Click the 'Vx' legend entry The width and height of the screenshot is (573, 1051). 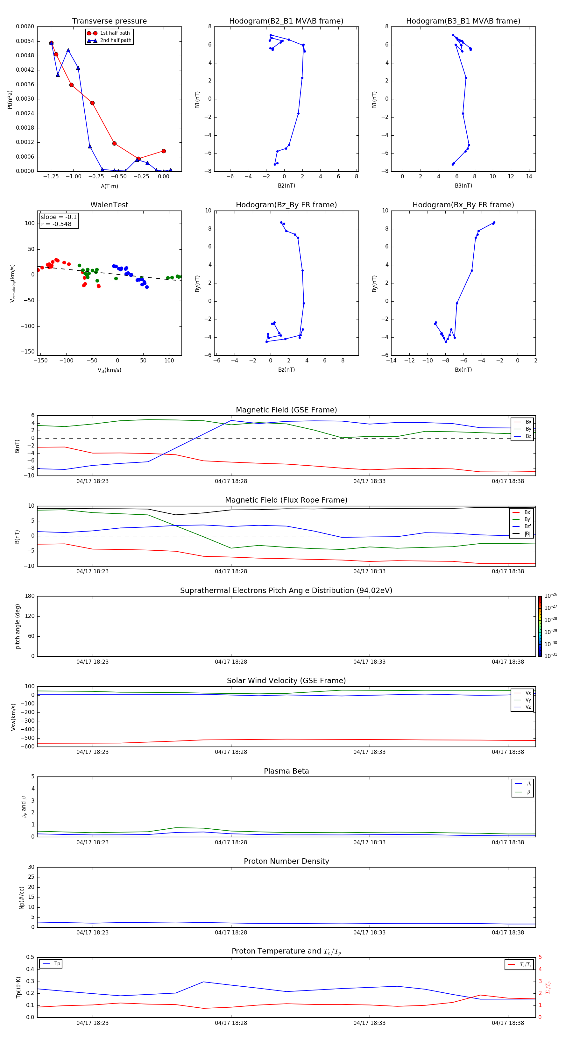[522, 693]
